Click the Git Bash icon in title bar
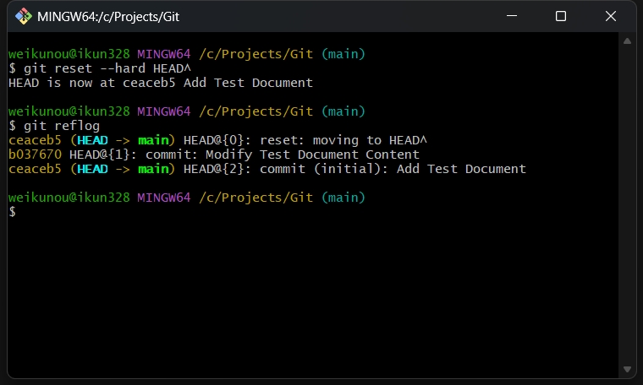Screen dimensions: 643x385 coord(24,16)
